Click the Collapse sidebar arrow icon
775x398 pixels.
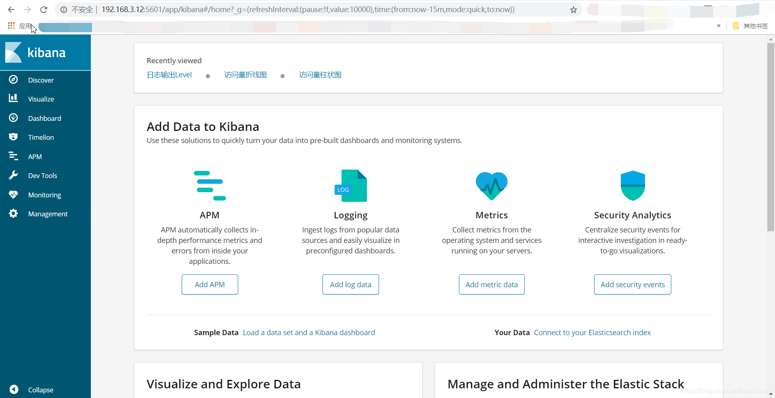[x=14, y=389]
